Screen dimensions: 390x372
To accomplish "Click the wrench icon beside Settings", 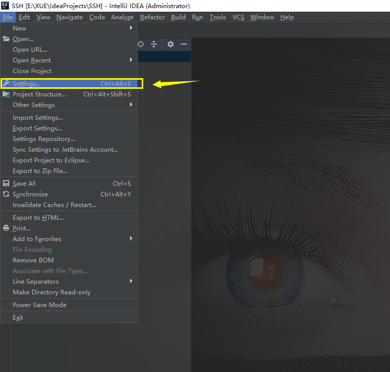I will tap(6, 84).
